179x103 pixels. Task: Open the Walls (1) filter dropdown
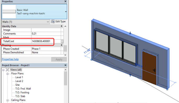tap(26, 22)
